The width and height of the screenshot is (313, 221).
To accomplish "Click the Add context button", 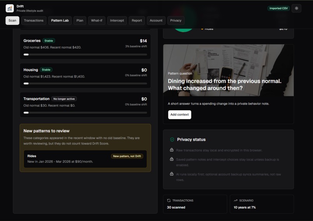I will point(179,115).
